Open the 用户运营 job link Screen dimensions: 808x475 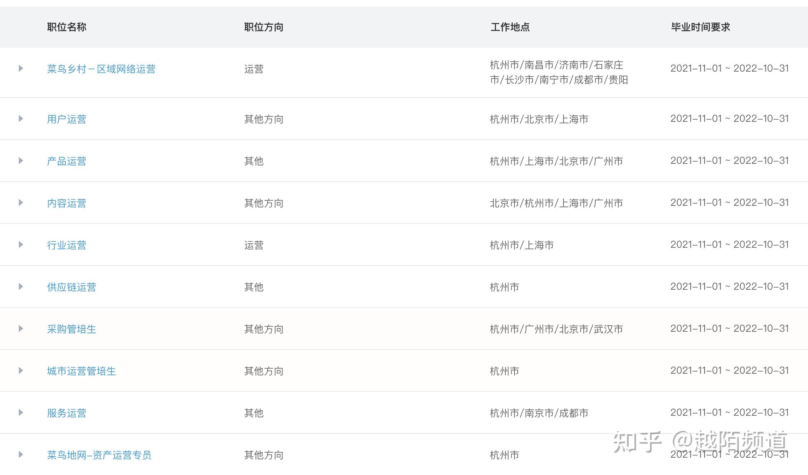[66, 119]
